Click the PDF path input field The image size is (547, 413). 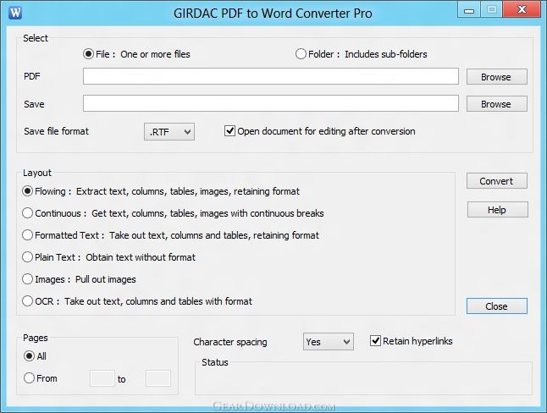271,76
